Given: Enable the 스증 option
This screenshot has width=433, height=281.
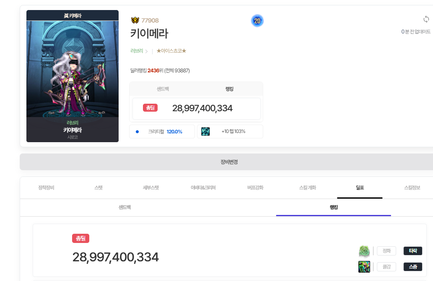Looking at the screenshot, I should point(412,267).
